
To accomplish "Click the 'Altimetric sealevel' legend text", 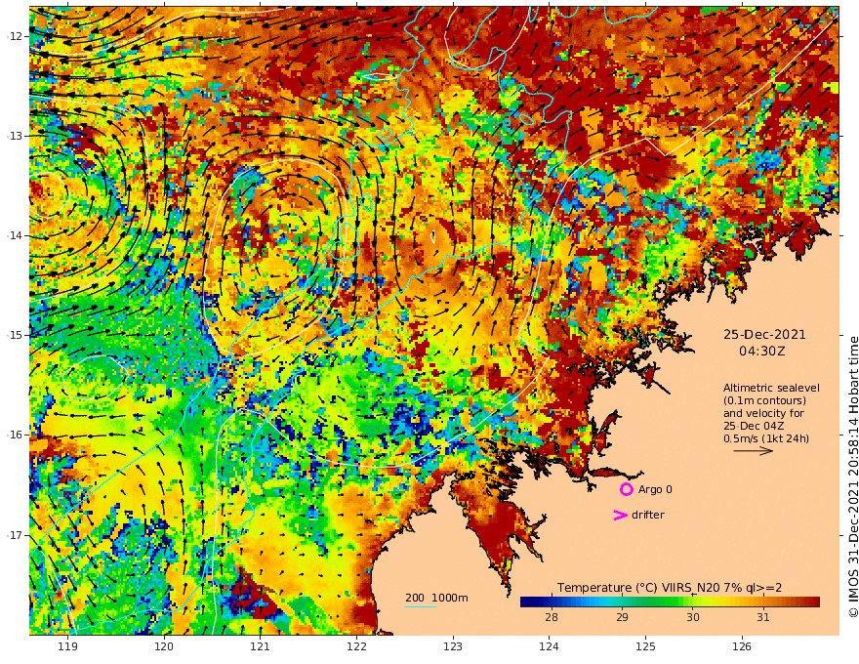I will [771, 388].
